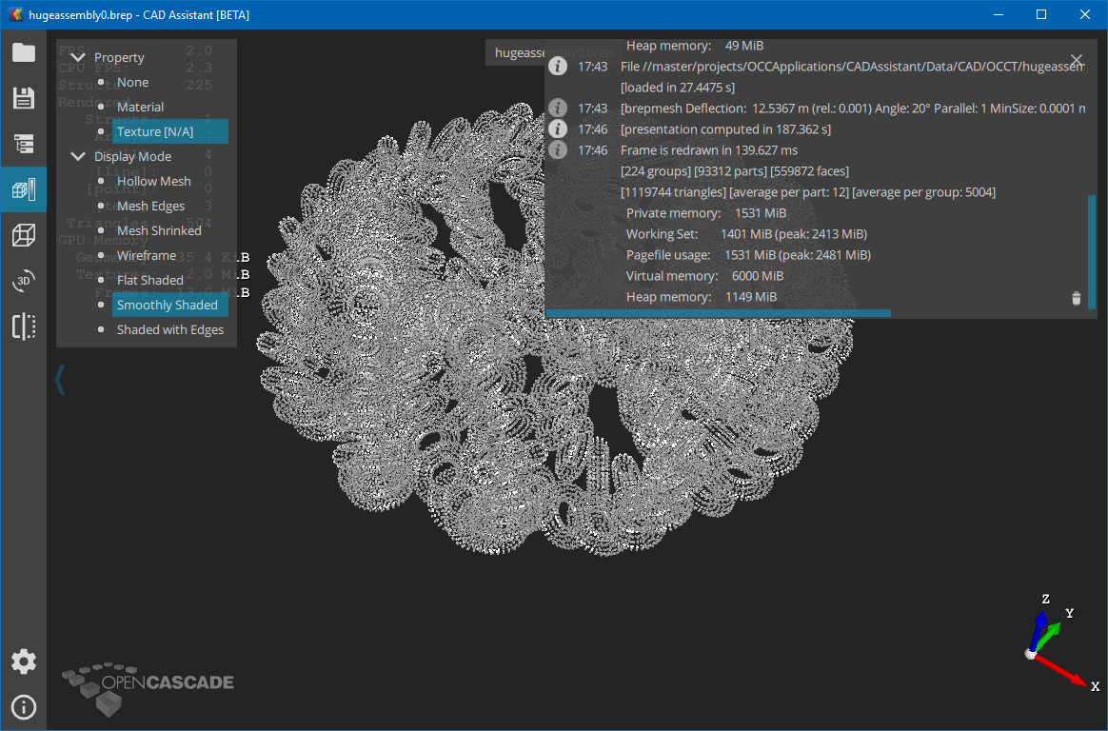The width and height of the screenshot is (1108, 731).
Task: Click the 3D rotate view icon
Action: (x=23, y=281)
